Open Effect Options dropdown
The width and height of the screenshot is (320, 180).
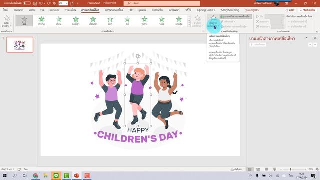[197, 21]
